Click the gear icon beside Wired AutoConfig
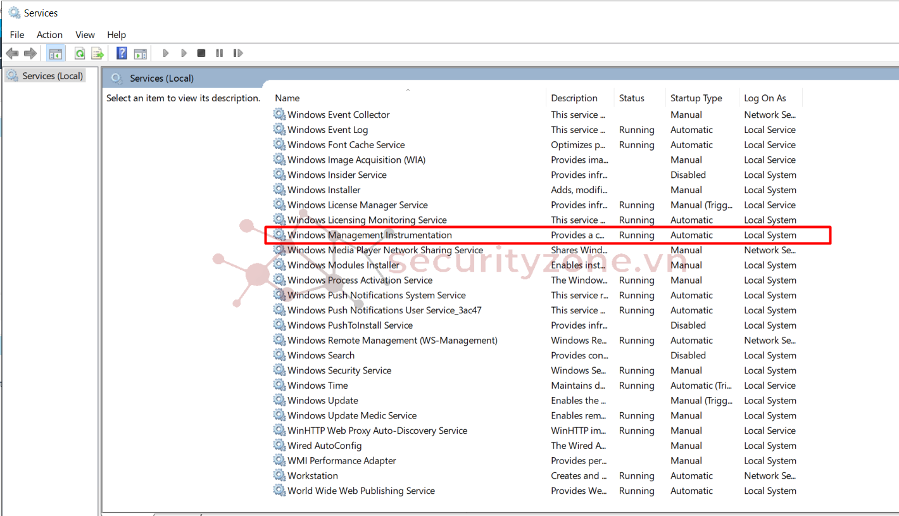Screen dimensions: 899x516 pos(279,446)
